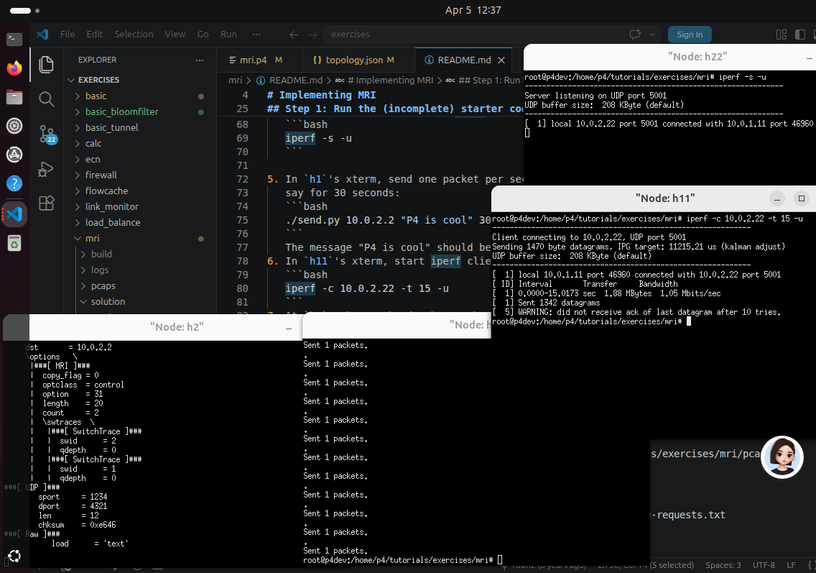Open the Search view in activity bar

coord(46,99)
